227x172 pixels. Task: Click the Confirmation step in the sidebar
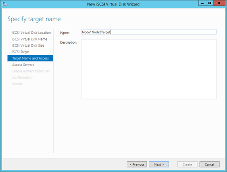coord(22,77)
